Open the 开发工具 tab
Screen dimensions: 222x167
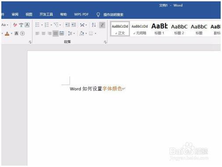pos(46,14)
